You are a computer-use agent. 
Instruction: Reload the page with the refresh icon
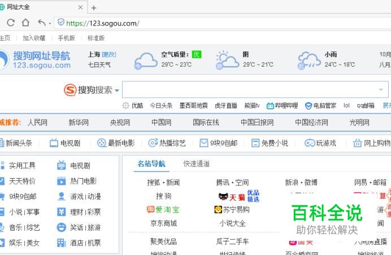coord(11,23)
